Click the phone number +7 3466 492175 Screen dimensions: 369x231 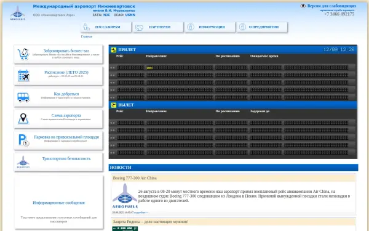(x=339, y=14)
